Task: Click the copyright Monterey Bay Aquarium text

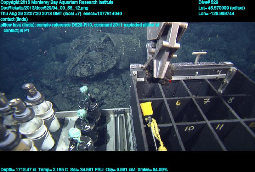Action: pos(57,2)
